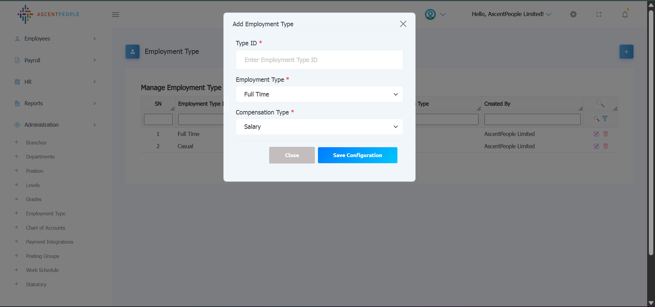
Task: Open the Compensation Type dropdown
Action: click(x=319, y=127)
